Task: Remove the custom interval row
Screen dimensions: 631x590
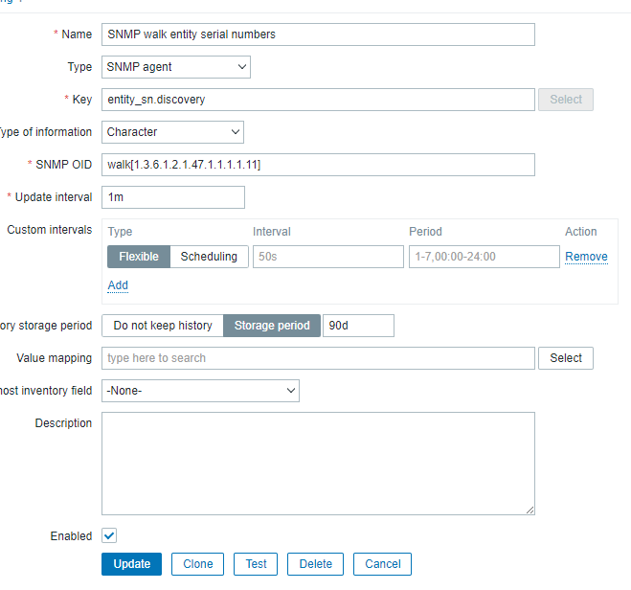Action: tap(586, 257)
